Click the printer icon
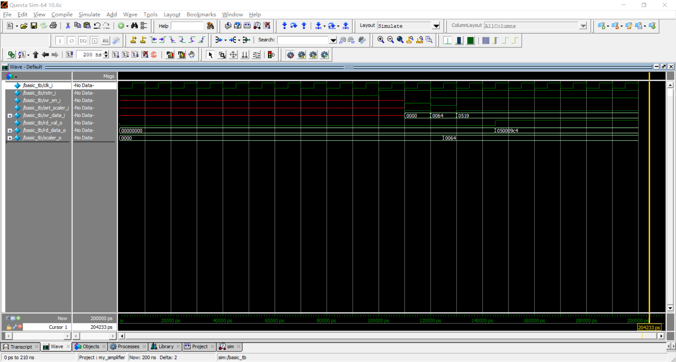The image size is (676, 362). pyautogui.click(x=53, y=26)
